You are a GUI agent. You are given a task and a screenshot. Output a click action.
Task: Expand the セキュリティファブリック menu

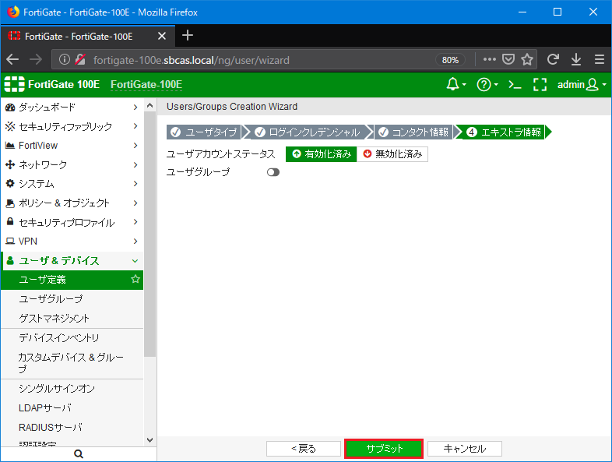coord(72,126)
